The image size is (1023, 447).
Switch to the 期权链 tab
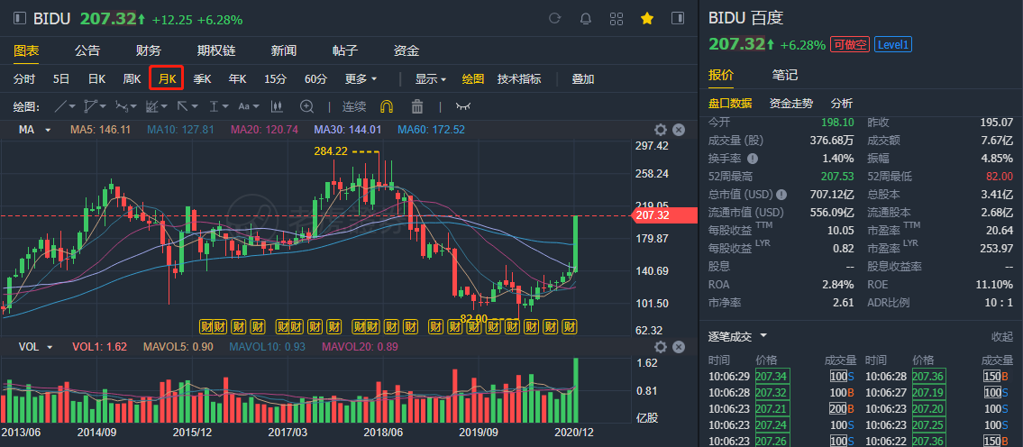[216, 50]
